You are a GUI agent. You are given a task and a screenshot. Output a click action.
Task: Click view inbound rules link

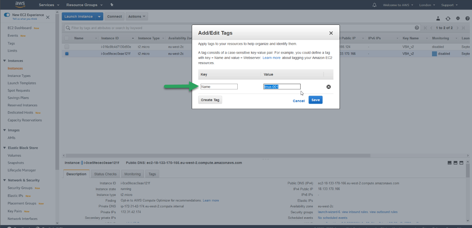tap(355, 212)
